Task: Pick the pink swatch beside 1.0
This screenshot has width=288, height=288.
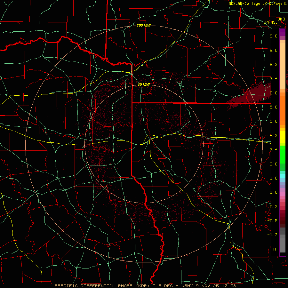Action: click(x=283, y=194)
